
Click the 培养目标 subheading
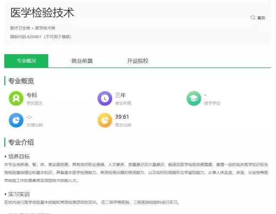(19, 156)
